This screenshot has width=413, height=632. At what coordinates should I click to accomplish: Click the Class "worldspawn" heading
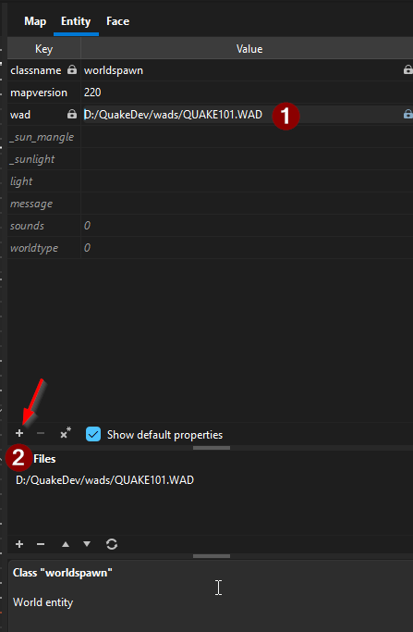[x=63, y=573]
